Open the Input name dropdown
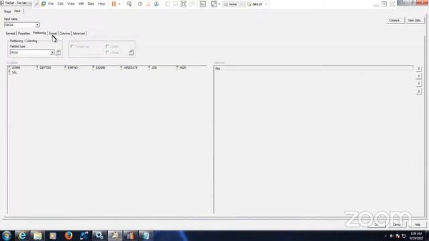Image resolution: width=429 pixels, height=241 pixels. tap(37, 25)
